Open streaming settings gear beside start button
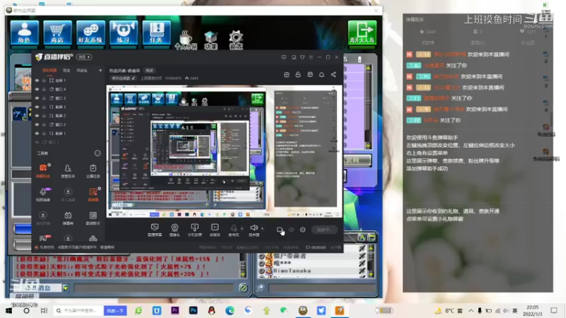The image size is (566, 318). coord(303,230)
